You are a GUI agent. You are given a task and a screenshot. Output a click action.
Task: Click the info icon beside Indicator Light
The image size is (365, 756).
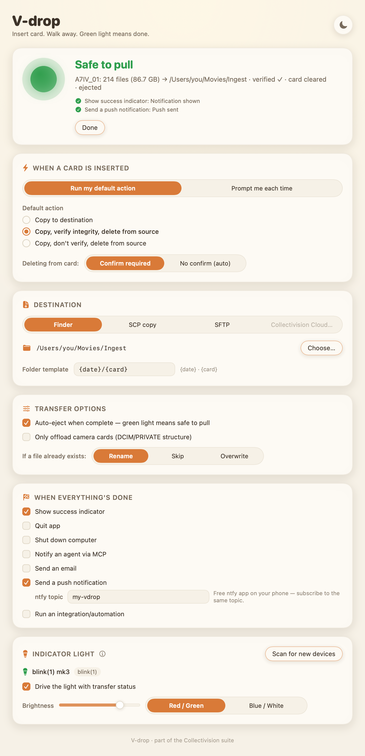(102, 654)
